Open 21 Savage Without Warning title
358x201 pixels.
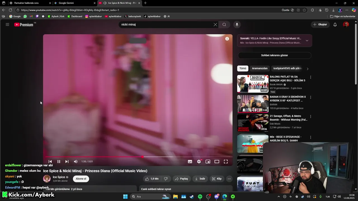(x=288, y=118)
